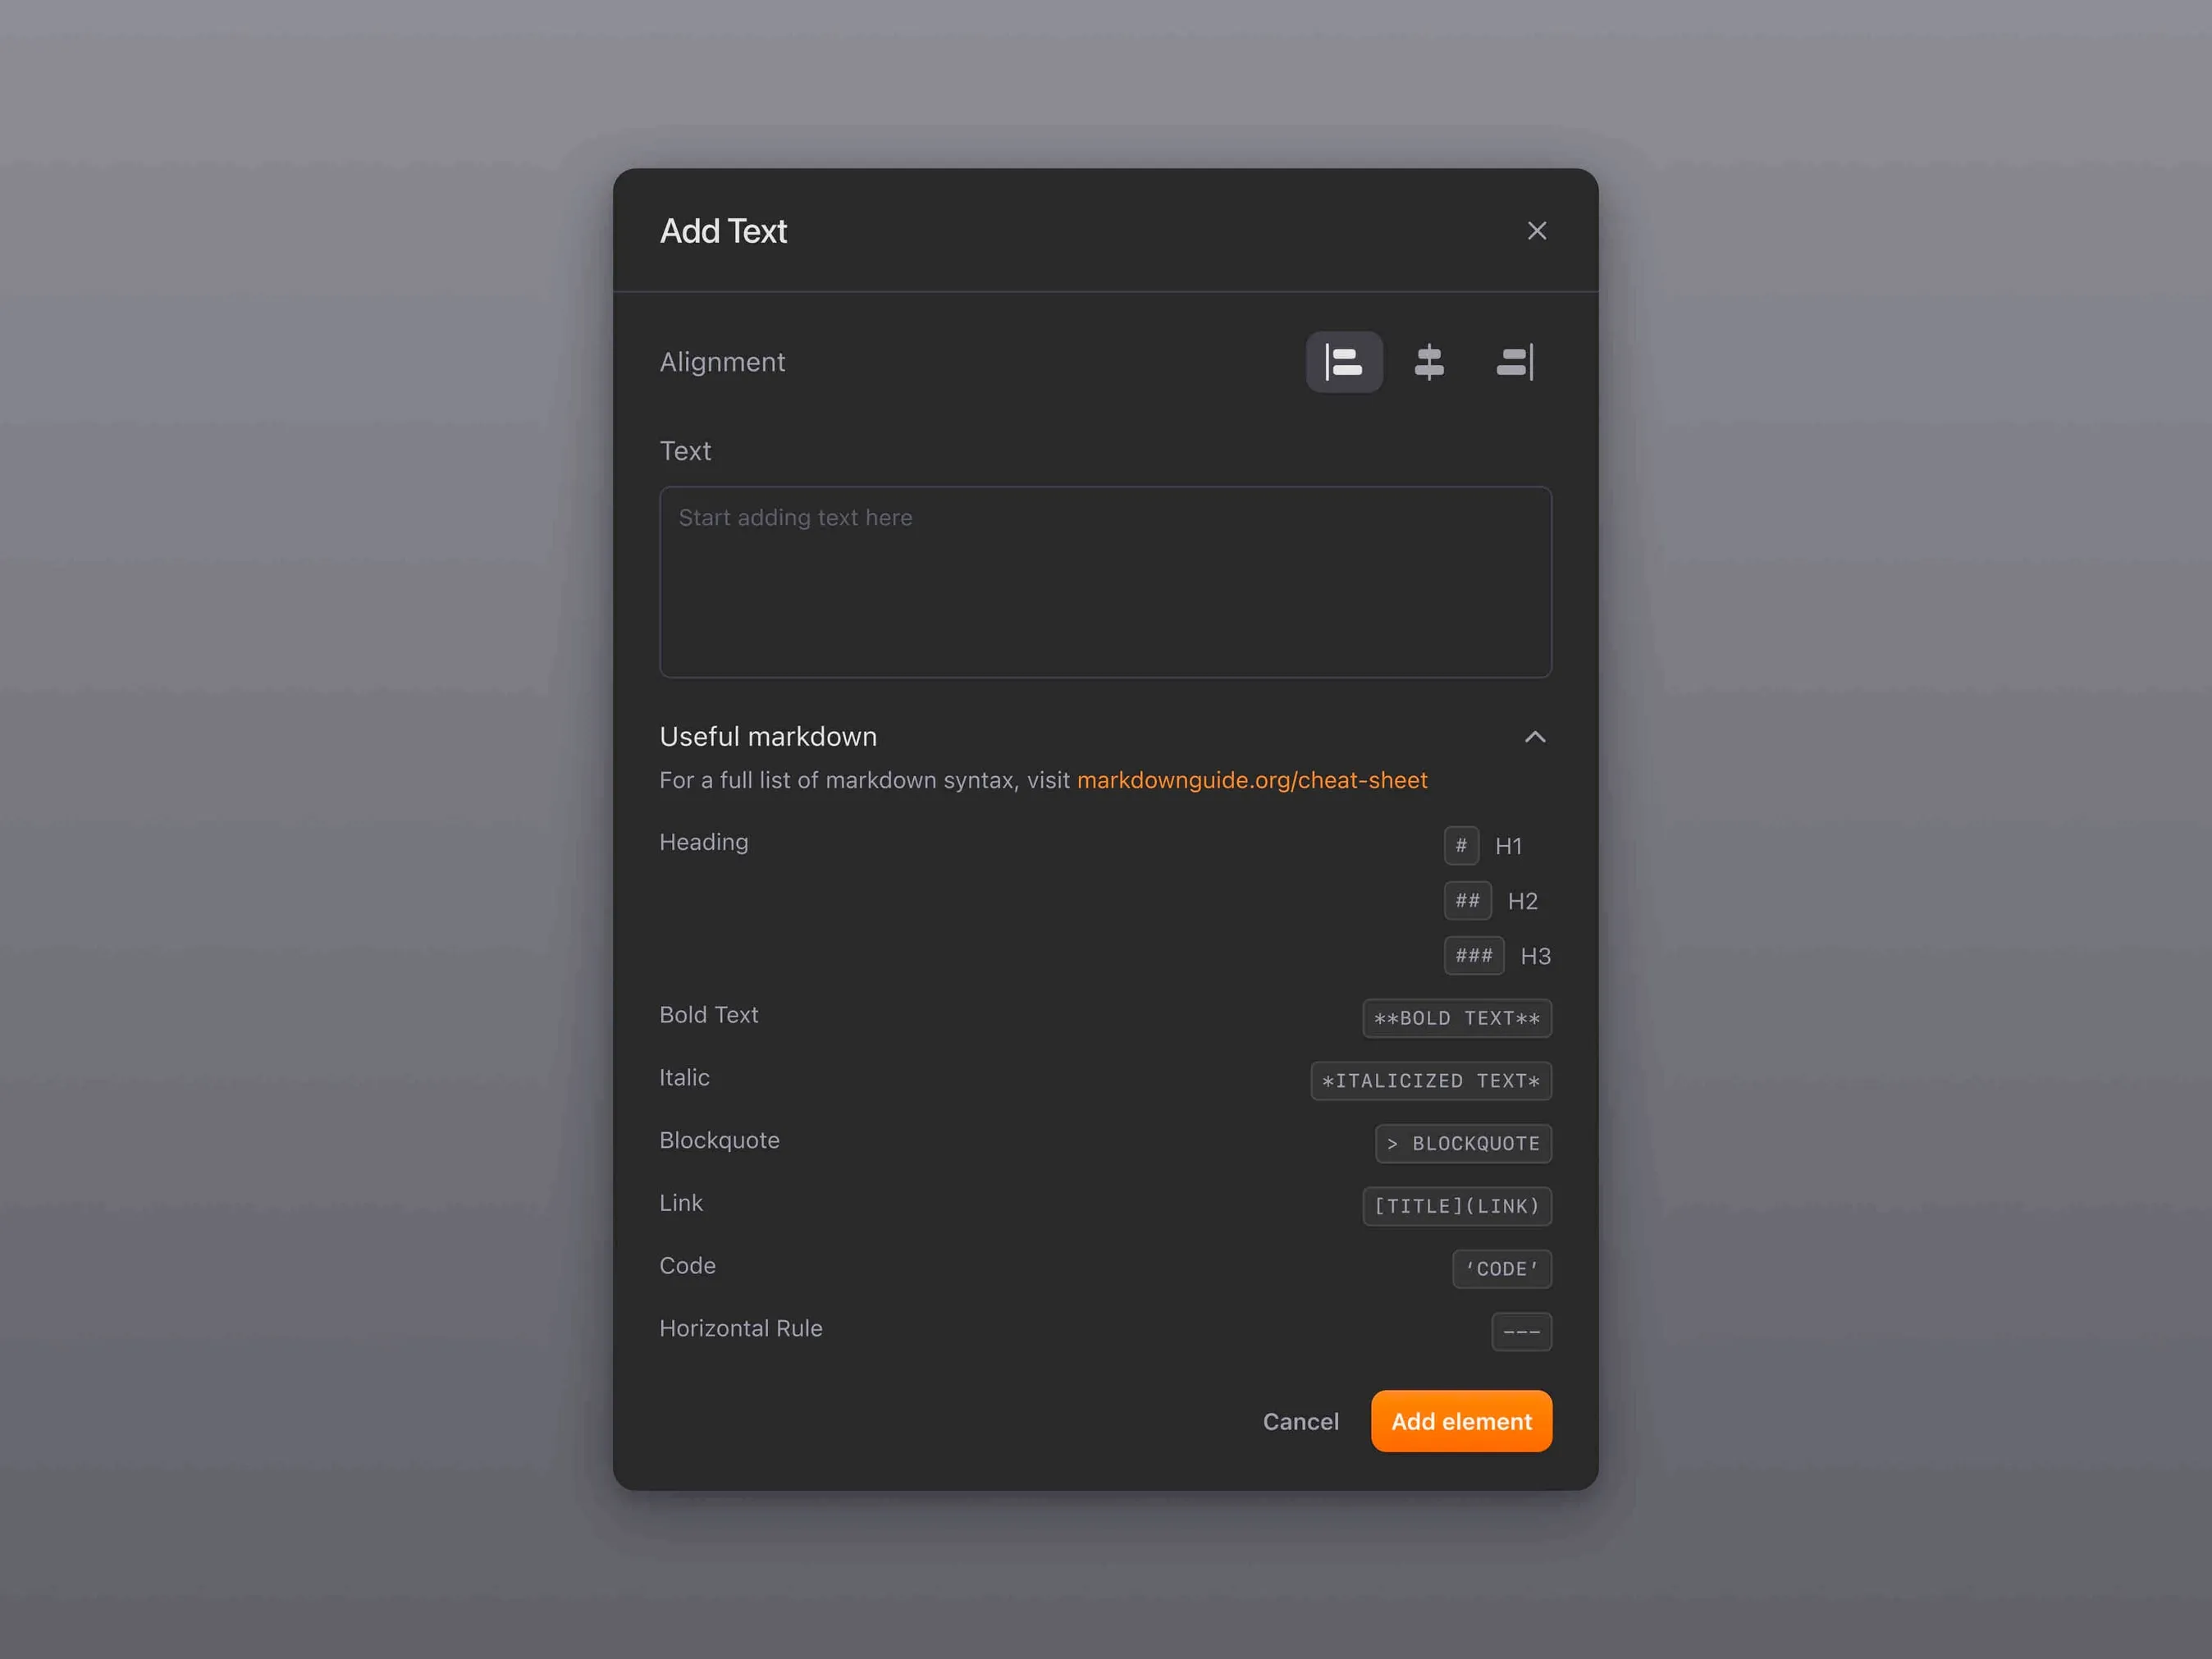Click the **BOLD TEXT** chip
This screenshot has width=2212, height=1659.
[x=1457, y=1018]
